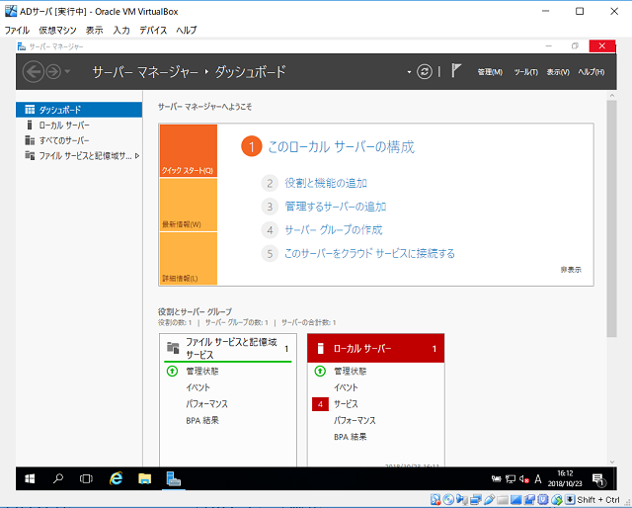Click 管理状態 in file services tile

point(201,372)
